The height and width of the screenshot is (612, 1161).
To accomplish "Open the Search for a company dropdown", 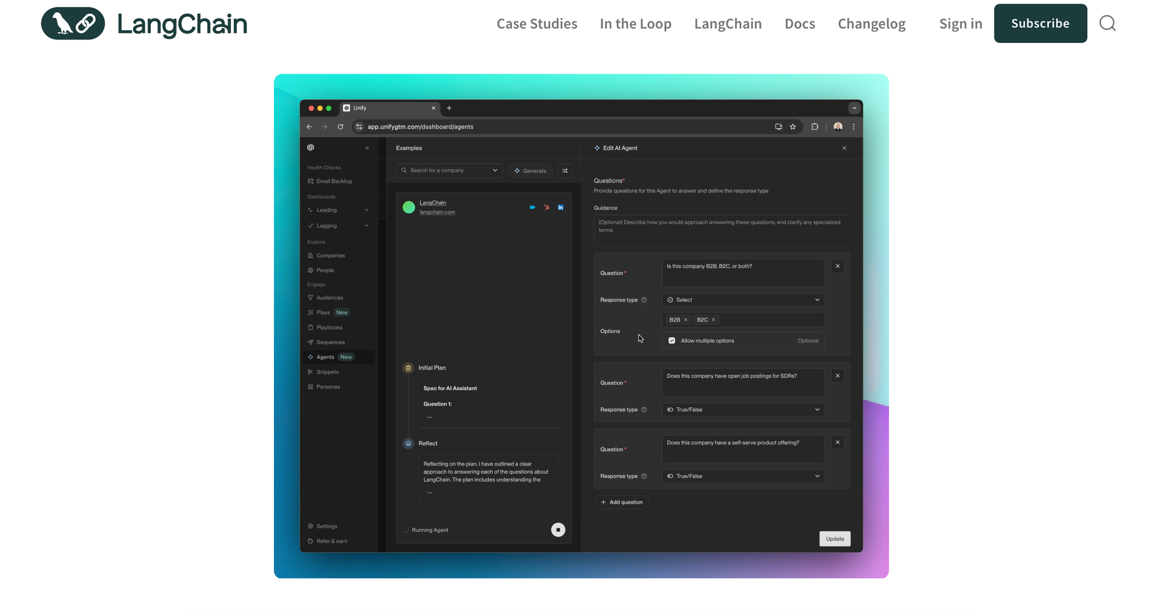I will [x=449, y=171].
